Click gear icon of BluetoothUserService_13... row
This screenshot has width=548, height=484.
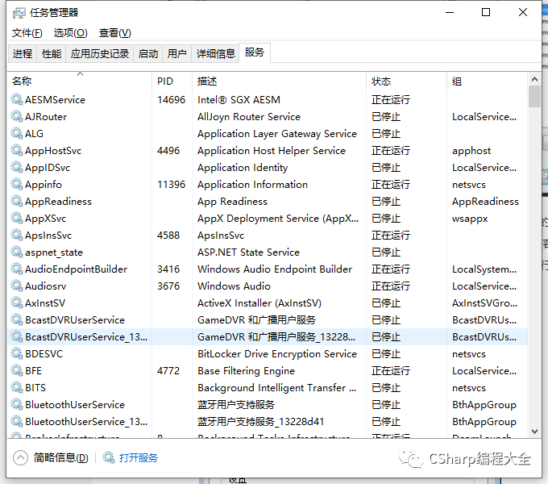click(x=17, y=422)
